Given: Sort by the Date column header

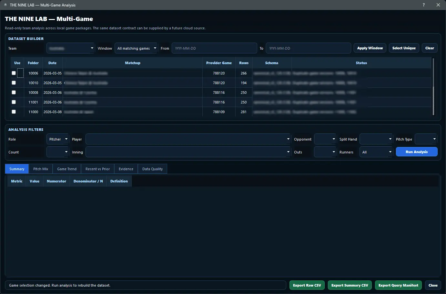Looking at the screenshot, I should click(x=52, y=63).
